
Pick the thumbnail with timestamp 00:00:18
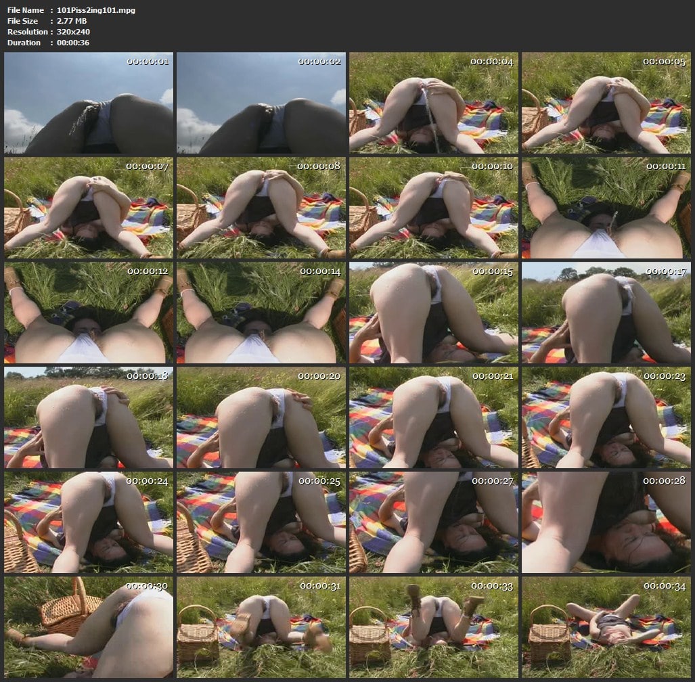point(89,417)
